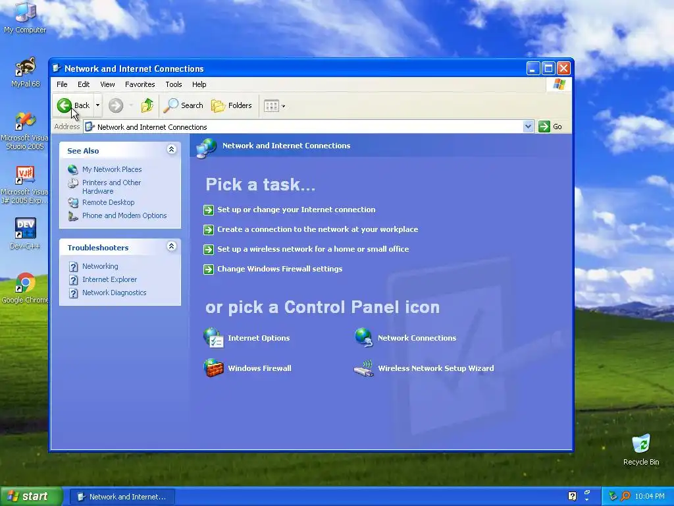
Task: Click the Internet Explorer help question-mark icon
Action: pos(74,280)
